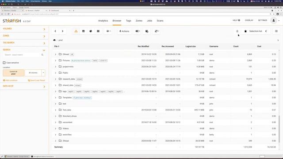The width and height of the screenshot is (283, 159).
Task: Collapse the SEARCH sidebar section
Action: (24, 50)
